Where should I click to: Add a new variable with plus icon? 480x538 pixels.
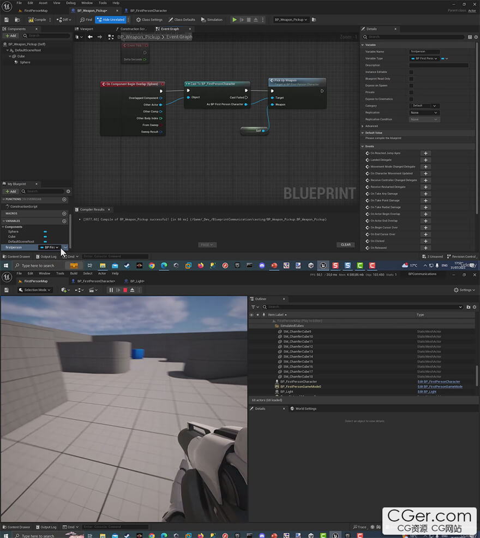64,221
